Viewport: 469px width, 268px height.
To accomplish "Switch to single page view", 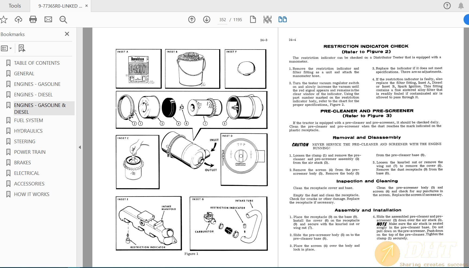I will point(253,19).
